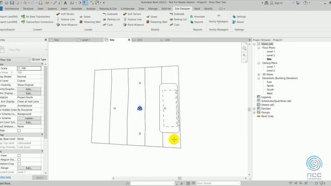The height and width of the screenshot is (186, 331).
Task: Click the Apply button in Properties
Action: pos(39,178)
